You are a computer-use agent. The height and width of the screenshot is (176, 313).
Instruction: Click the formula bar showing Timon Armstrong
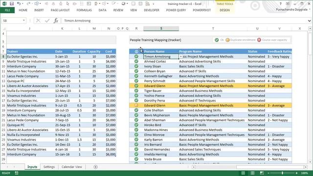[x=184, y=21]
